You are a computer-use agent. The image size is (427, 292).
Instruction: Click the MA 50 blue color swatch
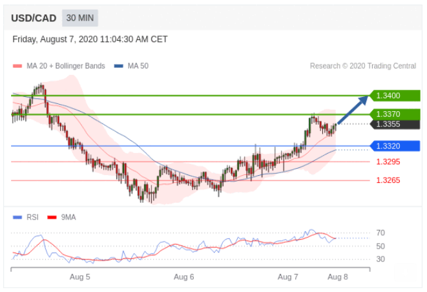(x=119, y=66)
